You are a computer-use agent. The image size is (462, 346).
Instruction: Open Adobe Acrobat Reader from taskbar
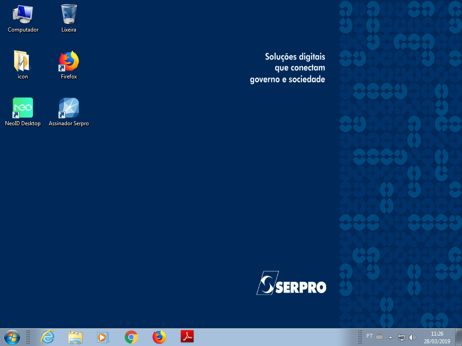click(187, 337)
